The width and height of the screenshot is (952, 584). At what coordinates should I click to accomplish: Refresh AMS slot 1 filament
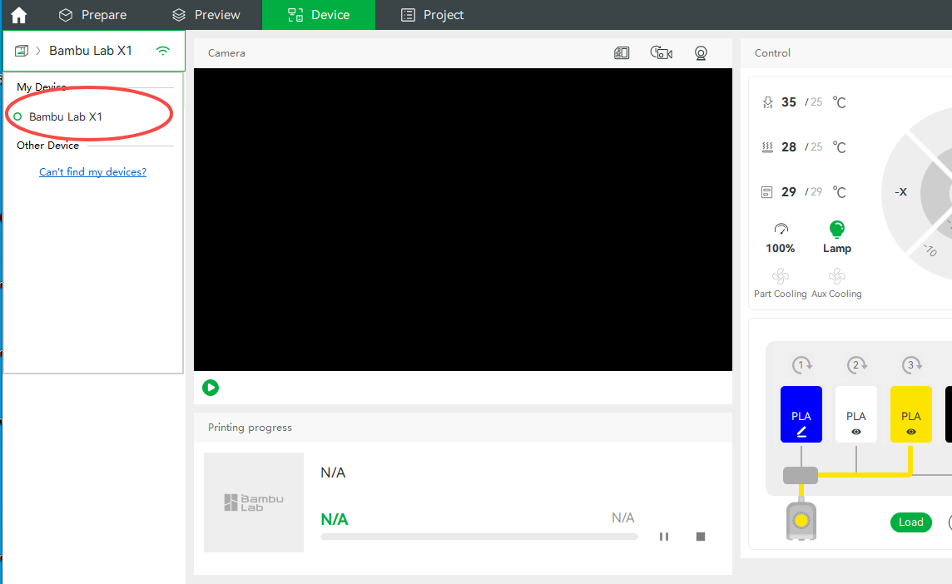tap(802, 365)
